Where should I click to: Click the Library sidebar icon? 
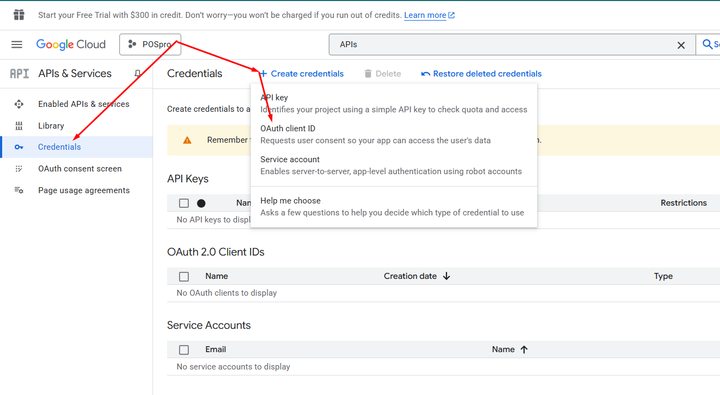pyautogui.click(x=19, y=126)
